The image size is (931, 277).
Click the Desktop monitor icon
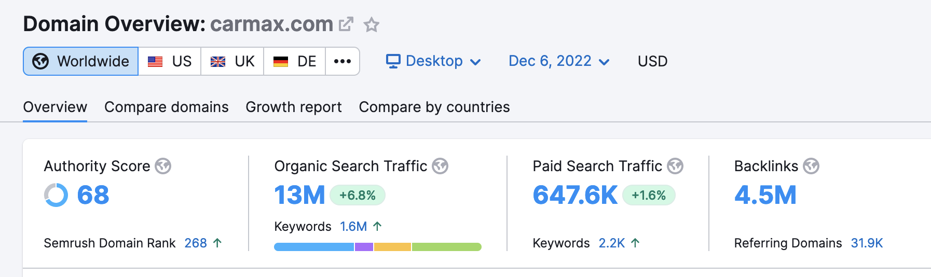[x=393, y=61]
